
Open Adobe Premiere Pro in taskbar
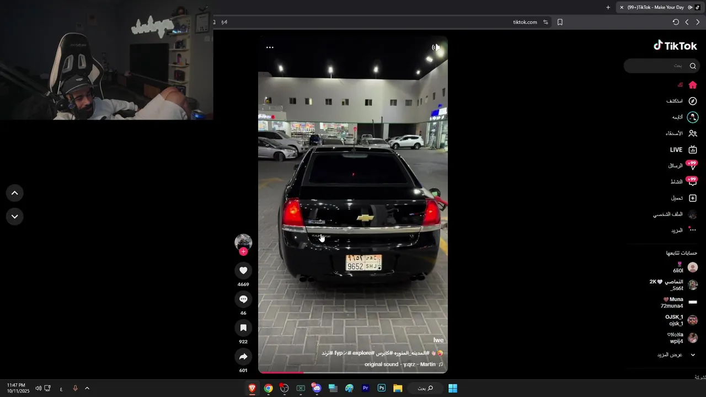(365, 388)
